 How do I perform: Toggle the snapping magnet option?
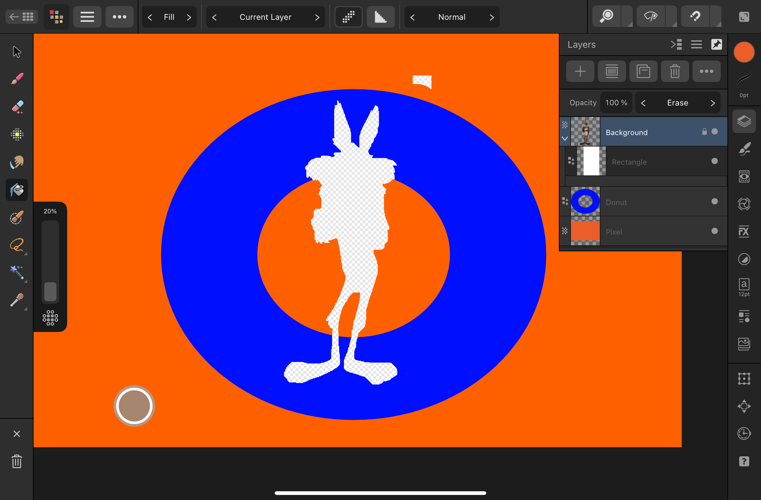(x=696, y=16)
